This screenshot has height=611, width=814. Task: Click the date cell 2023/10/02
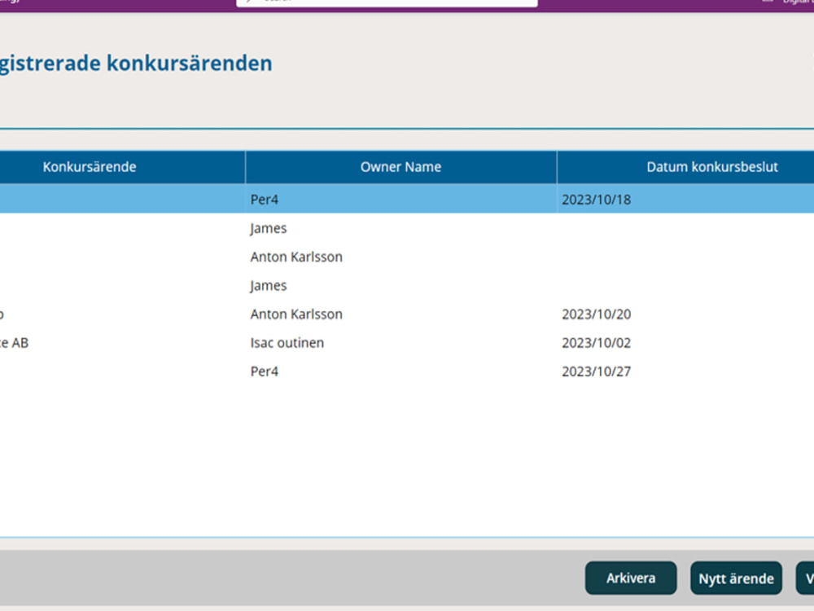coord(596,343)
